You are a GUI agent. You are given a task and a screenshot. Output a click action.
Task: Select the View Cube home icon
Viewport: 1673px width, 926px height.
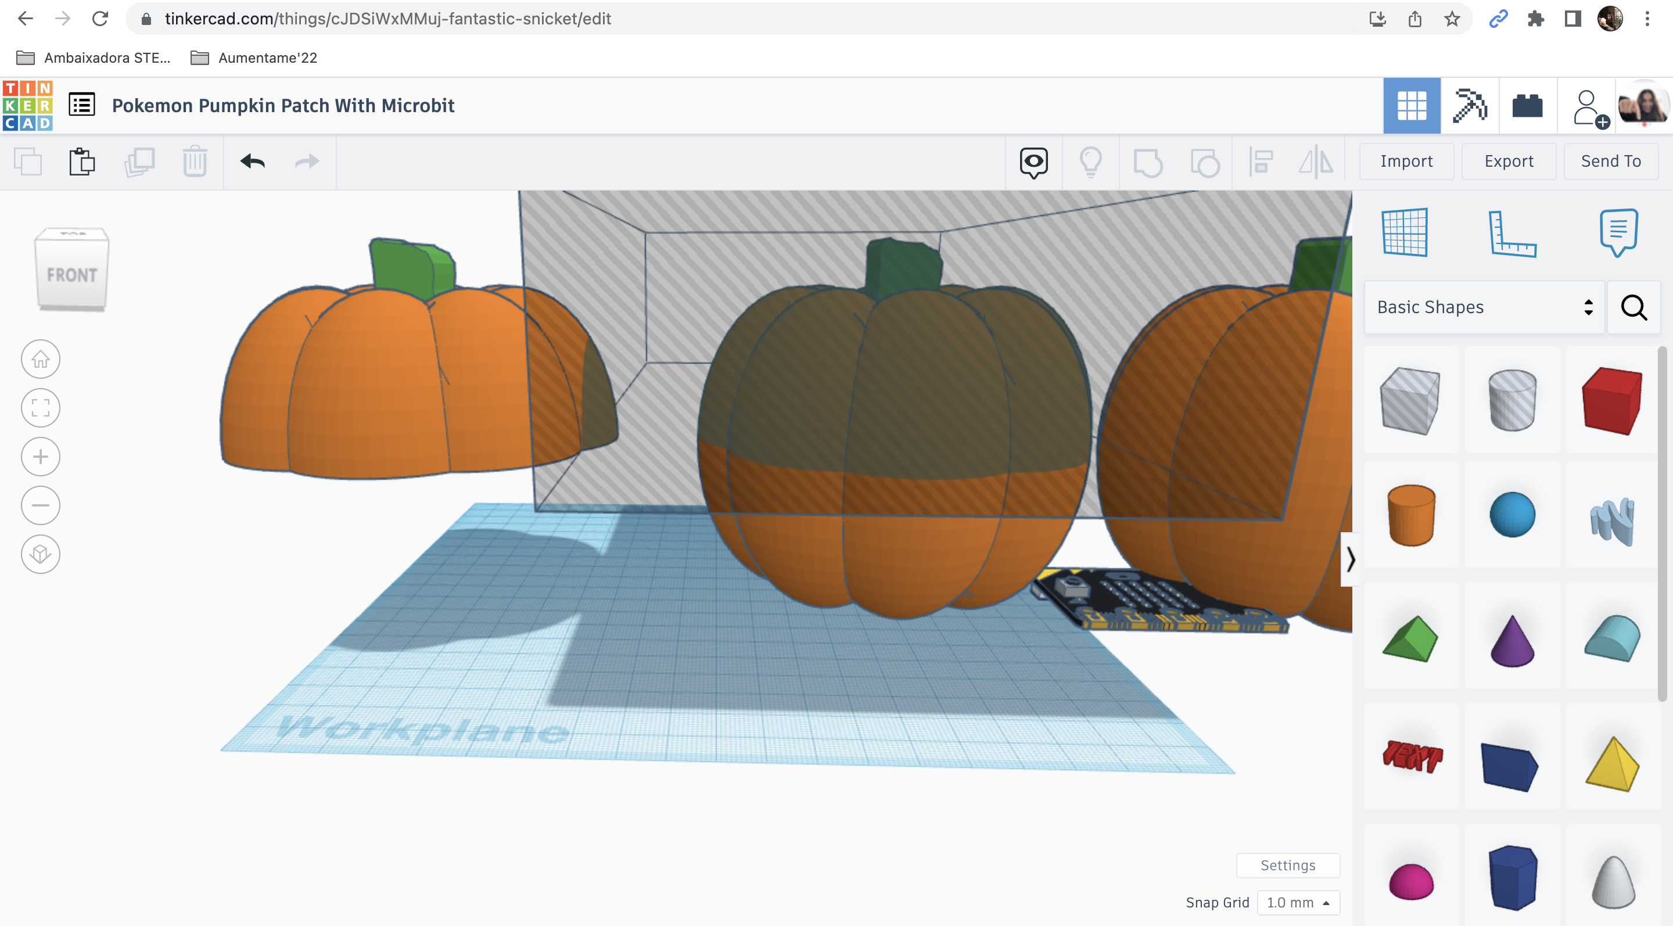click(40, 358)
